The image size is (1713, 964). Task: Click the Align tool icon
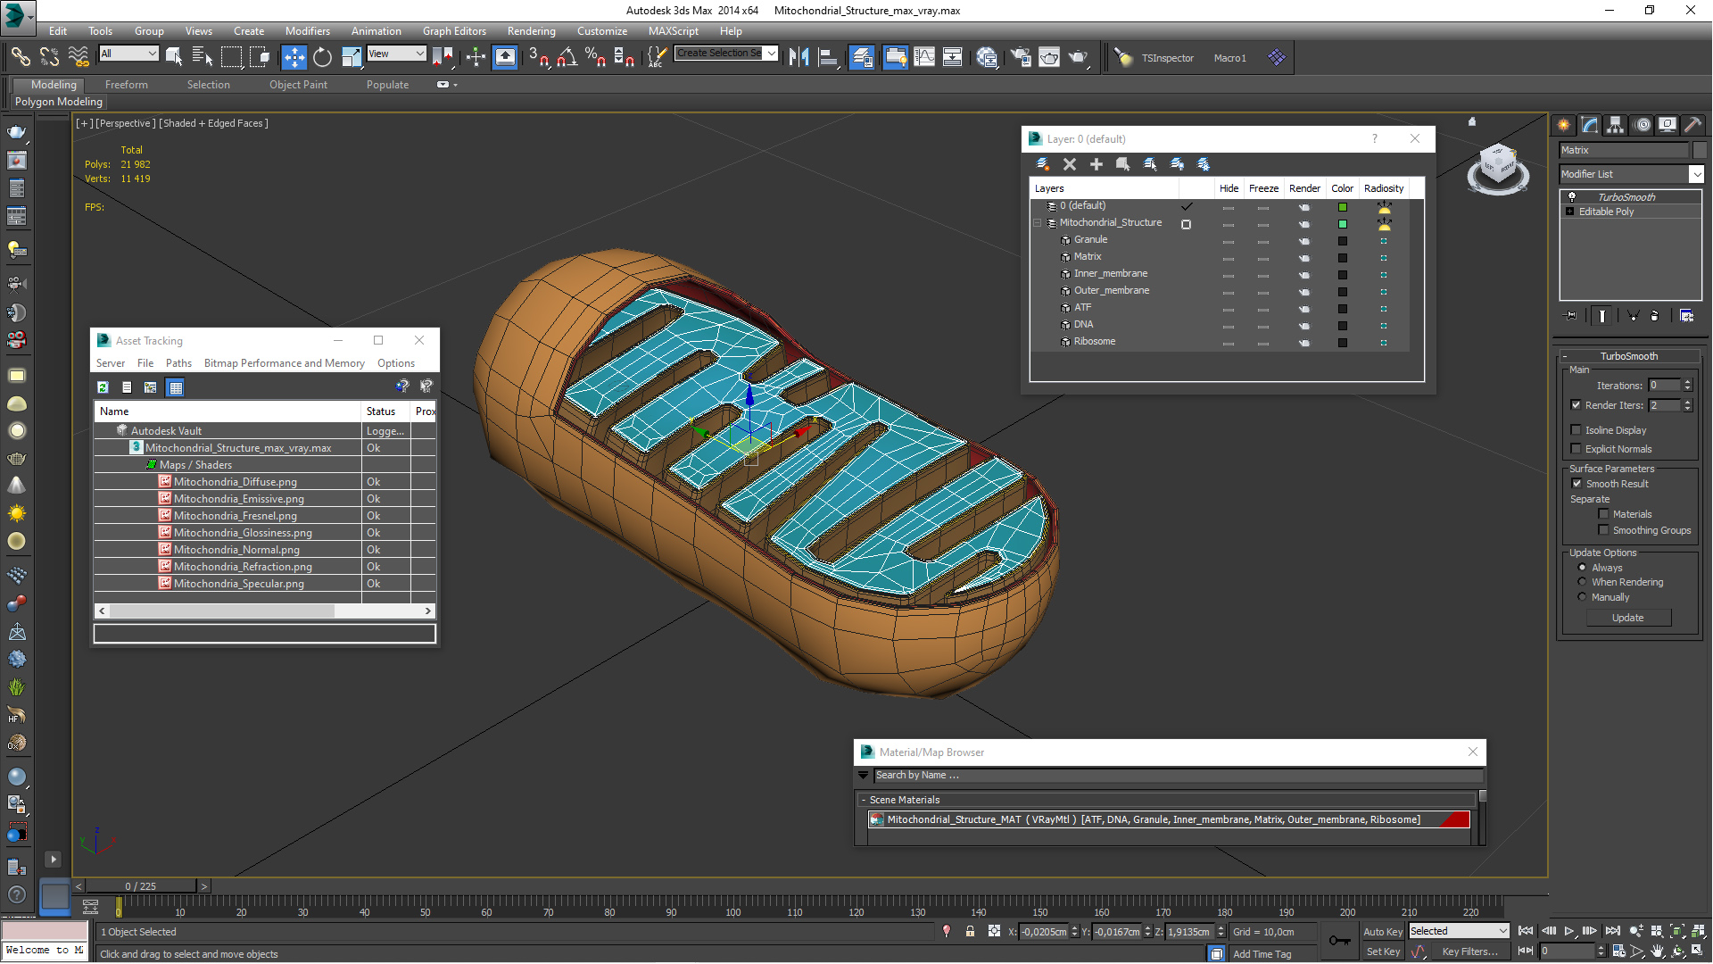pyautogui.click(x=828, y=57)
